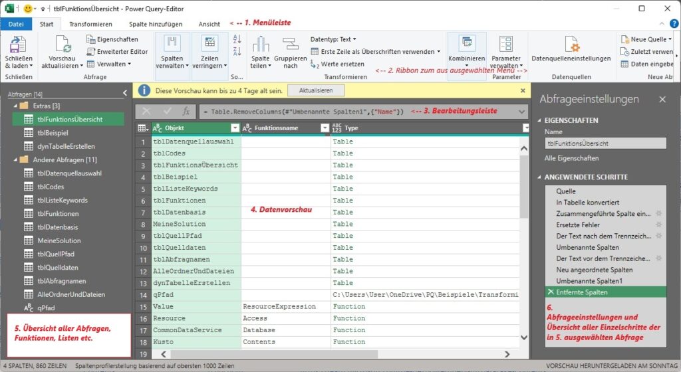
Task: Open the Neue Quelle dropdown
Action: 646,39
